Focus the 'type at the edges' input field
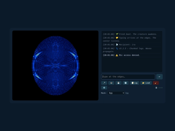175x131 pixels. pos(128,77)
